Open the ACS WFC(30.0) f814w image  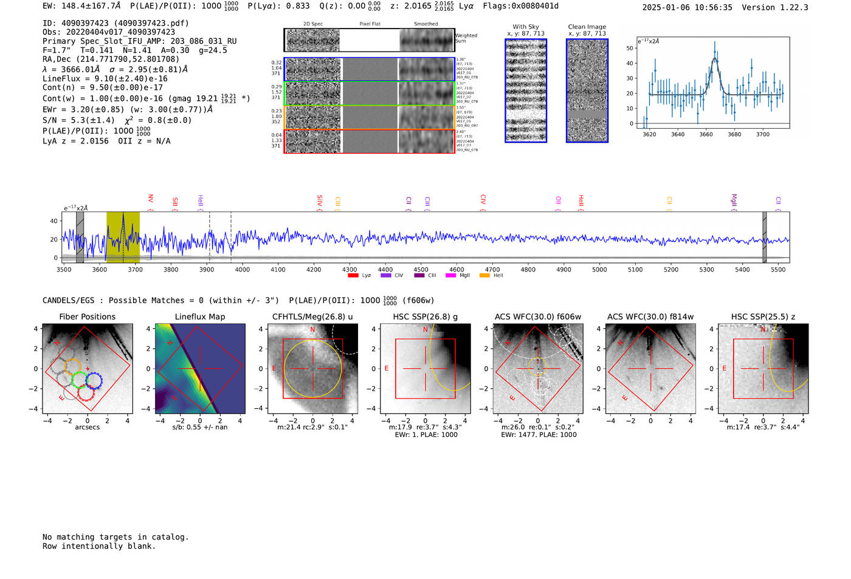point(650,369)
